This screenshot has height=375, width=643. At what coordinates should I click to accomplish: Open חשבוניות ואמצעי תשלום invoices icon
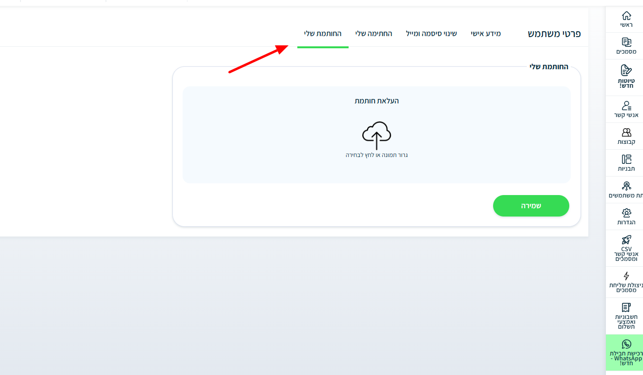coord(626,307)
